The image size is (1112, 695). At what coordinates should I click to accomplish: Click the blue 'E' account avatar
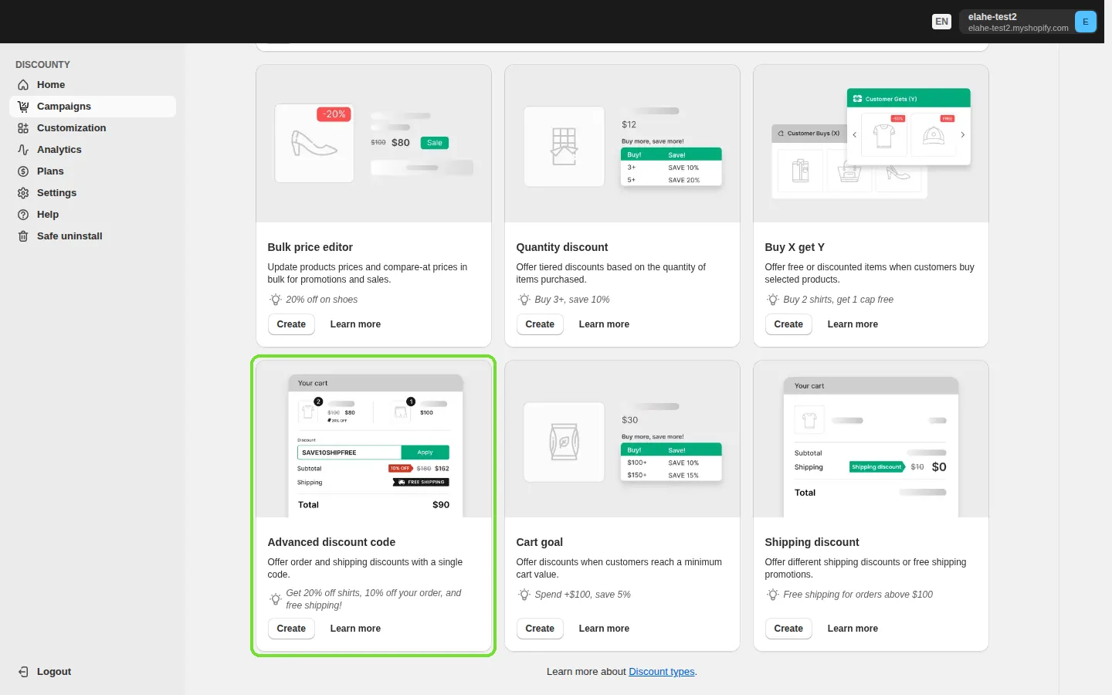point(1085,22)
